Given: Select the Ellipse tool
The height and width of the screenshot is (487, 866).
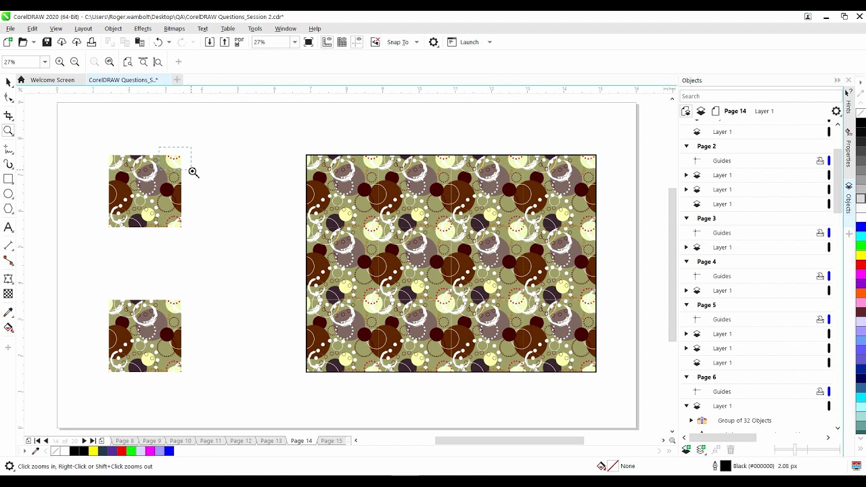Looking at the screenshot, I should click(x=8, y=194).
